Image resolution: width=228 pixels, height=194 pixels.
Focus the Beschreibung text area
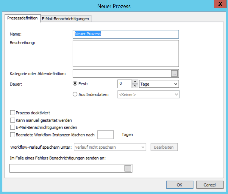tap(126, 53)
